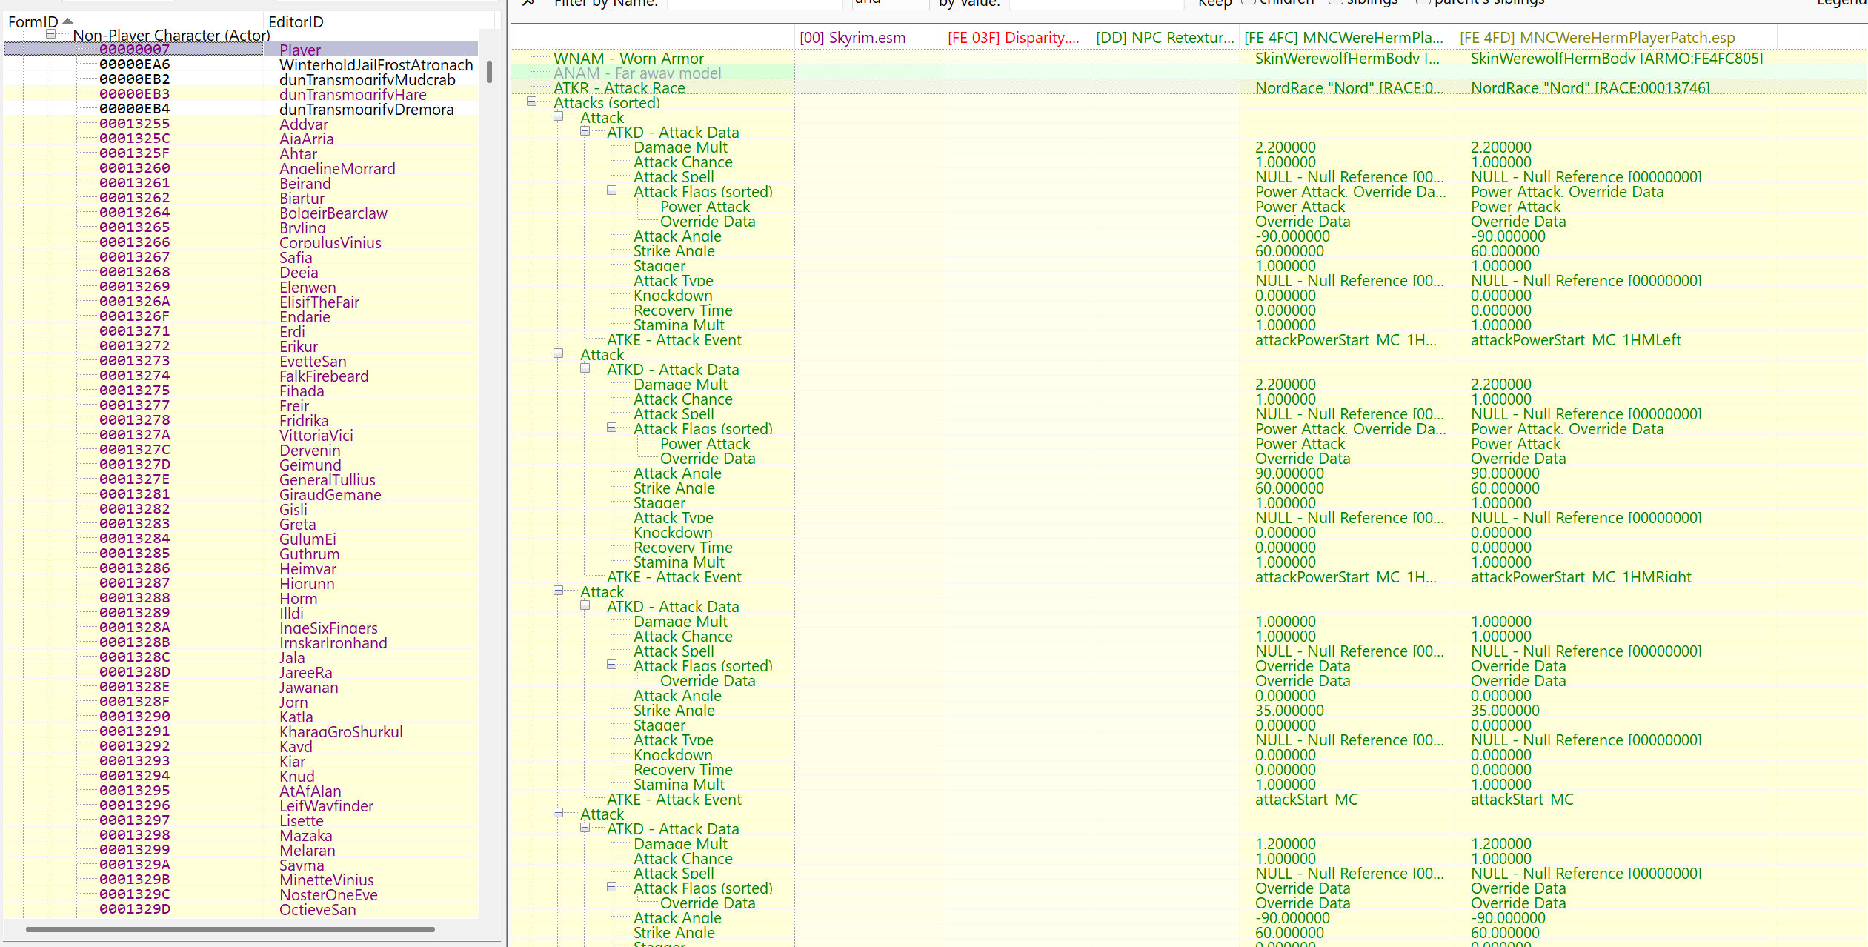
Task: Click the FormID sort arrow
Action: (x=67, y=21)
